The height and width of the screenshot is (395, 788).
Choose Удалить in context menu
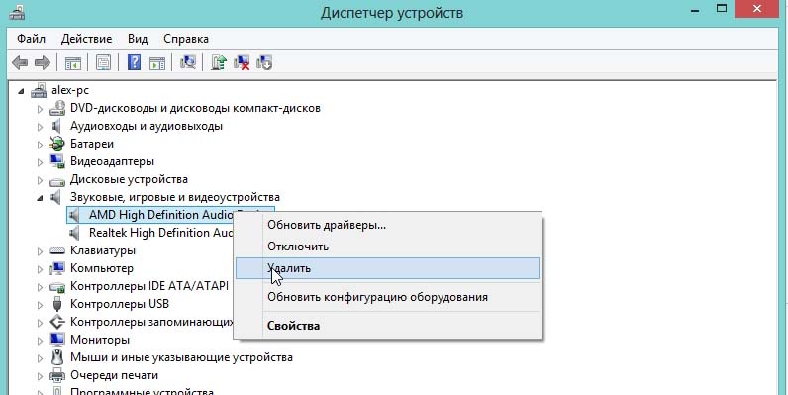click(387, 268)
